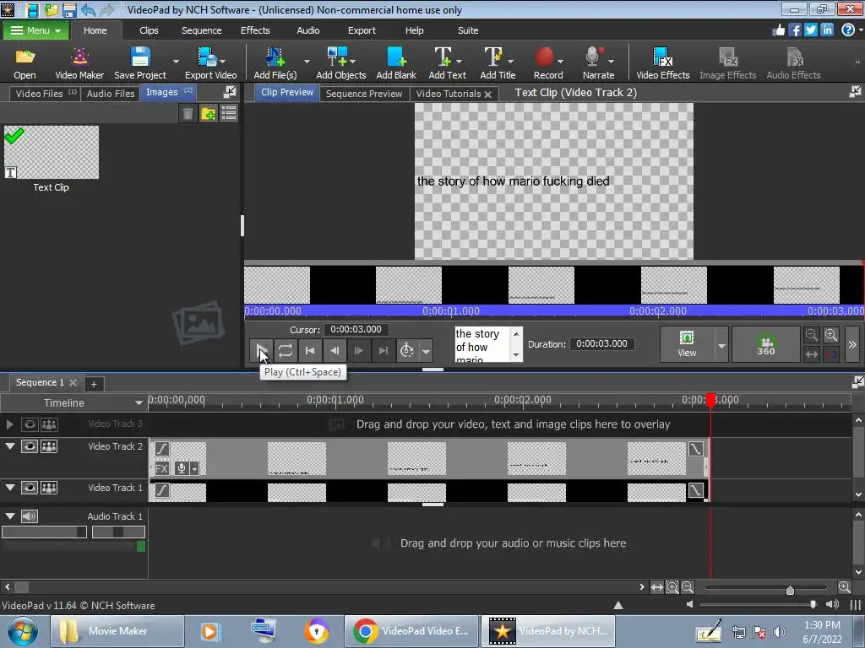Switch to the Video Files bin tab

[x=46, y=94]
